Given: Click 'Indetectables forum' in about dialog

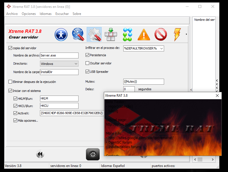Looking at the screenshot, I should pos(124,147).
